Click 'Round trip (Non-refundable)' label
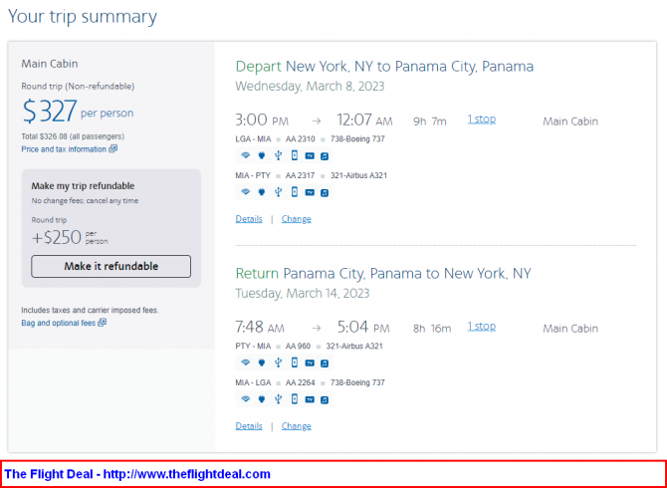This screenshot has height=488, width=667. 78,87
